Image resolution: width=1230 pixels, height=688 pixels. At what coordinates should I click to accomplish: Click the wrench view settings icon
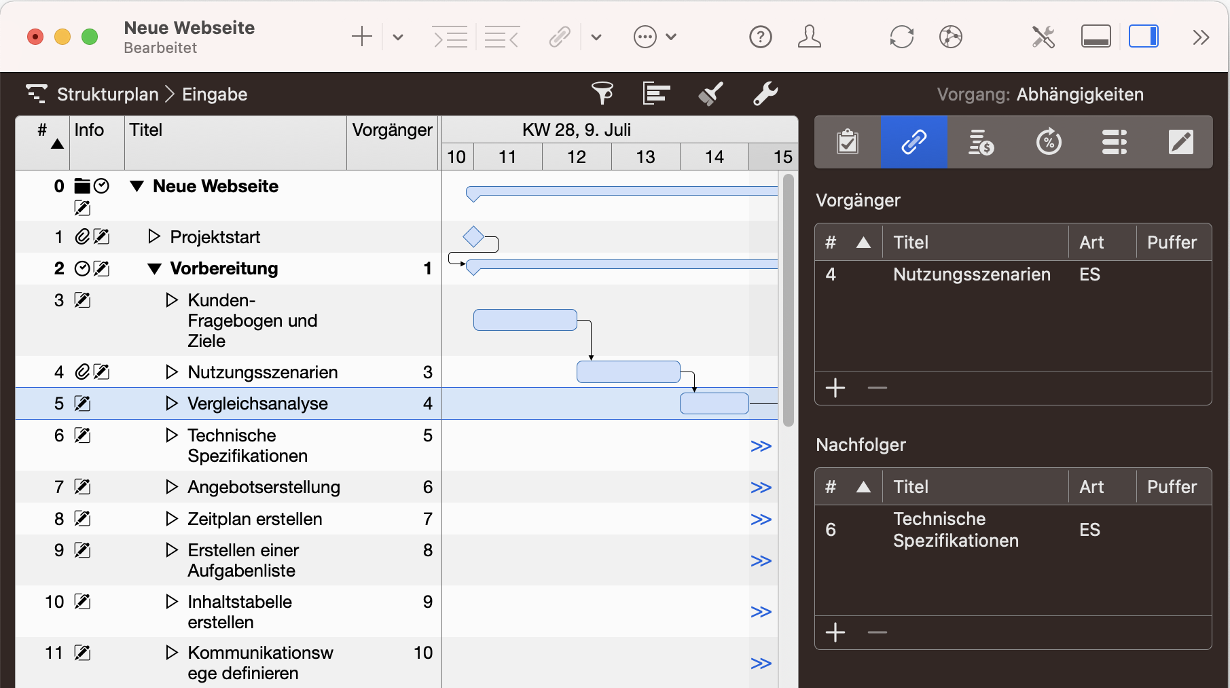765,94
